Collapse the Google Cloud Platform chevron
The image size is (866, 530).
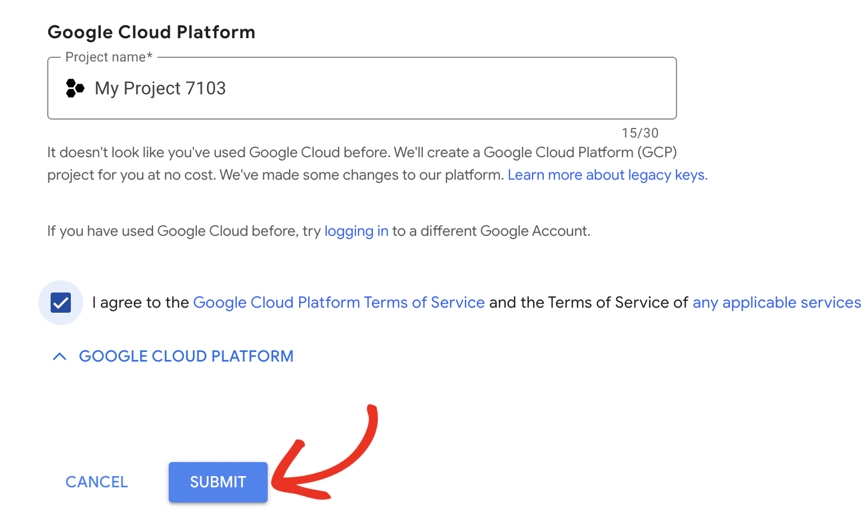click(x=60, y=357)
